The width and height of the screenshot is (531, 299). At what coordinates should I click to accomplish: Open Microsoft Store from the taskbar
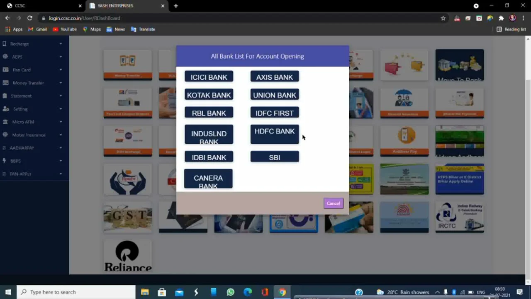162,292
